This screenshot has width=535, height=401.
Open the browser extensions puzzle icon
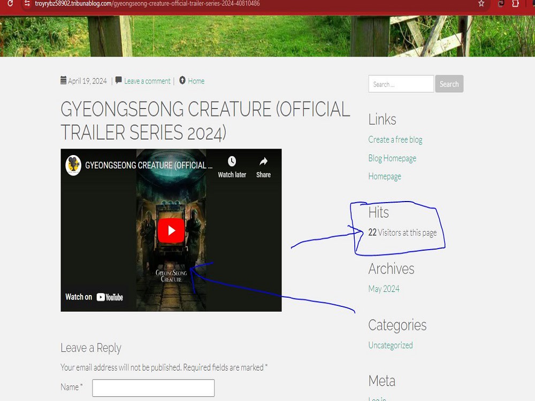516,3
